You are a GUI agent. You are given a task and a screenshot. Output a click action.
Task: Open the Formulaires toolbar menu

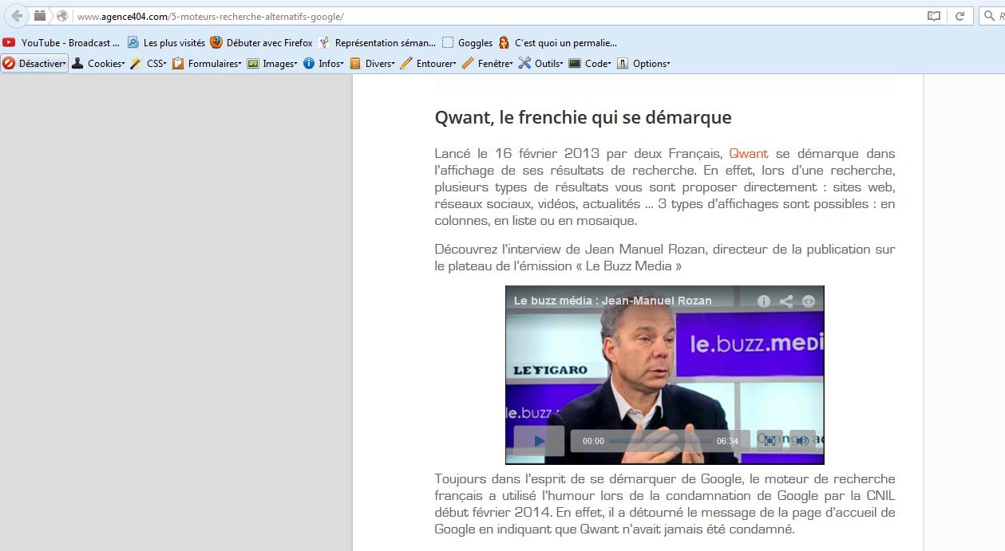(208, 64)
